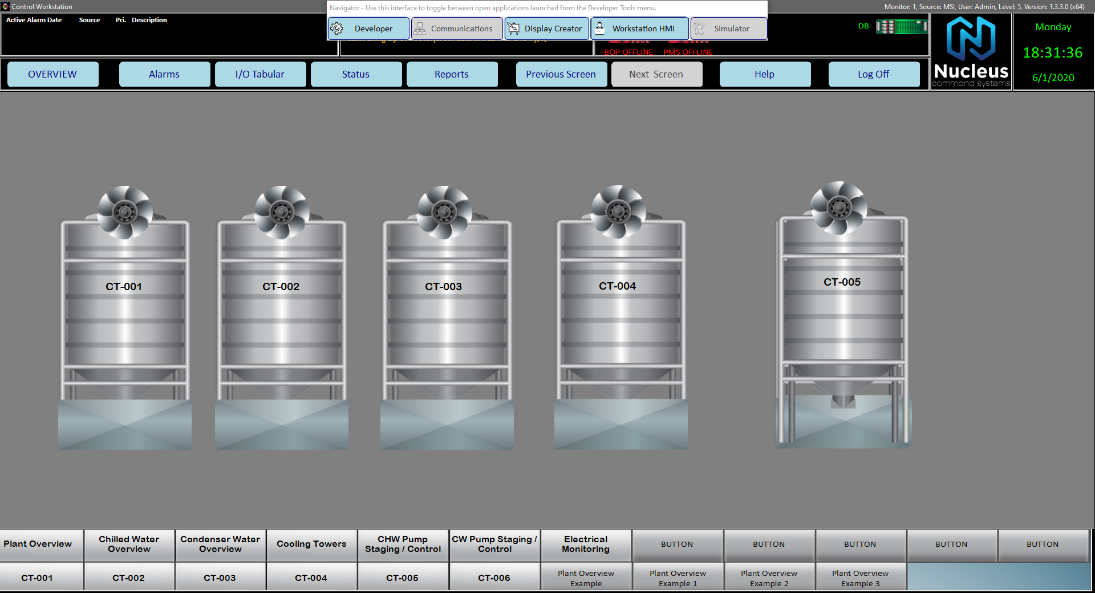1095x593 pixels.
Task: Open Display Creator using its easel icon
Action: pos(513,28)
